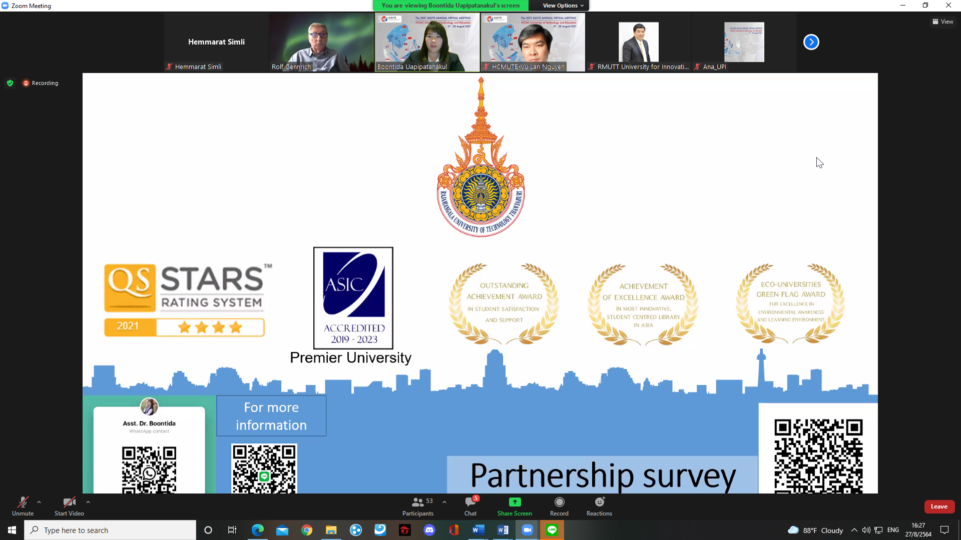Viewport: 961px width, 540px height.
Task: Start your video camera
Action: 69,506
